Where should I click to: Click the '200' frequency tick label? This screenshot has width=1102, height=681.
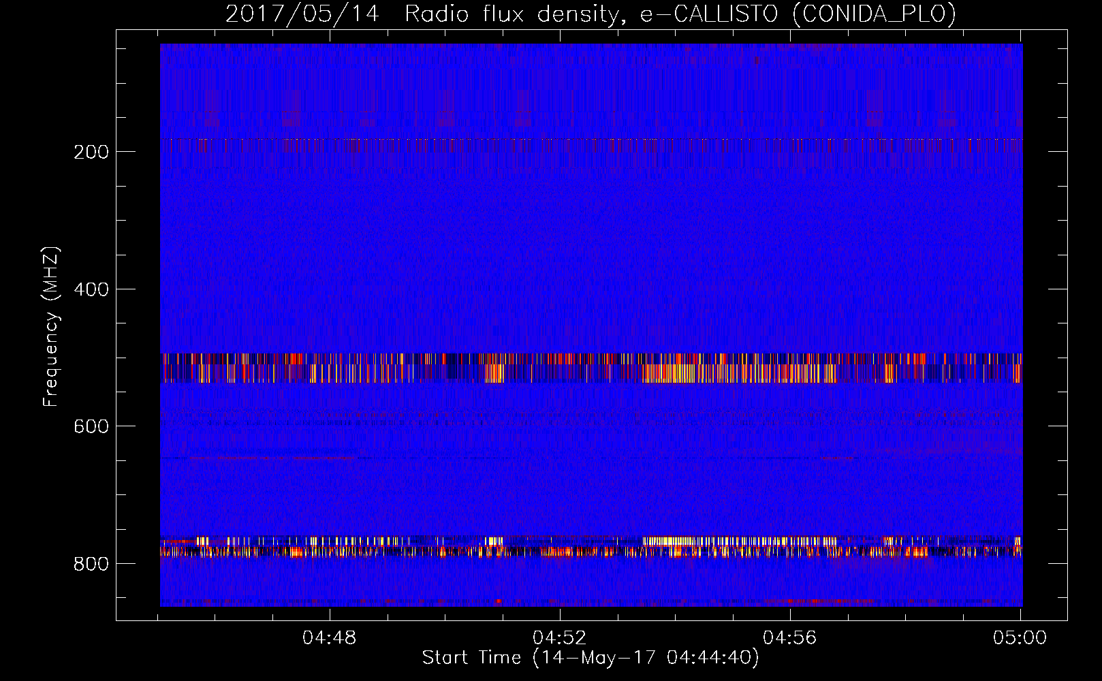[x=91, y=152]
